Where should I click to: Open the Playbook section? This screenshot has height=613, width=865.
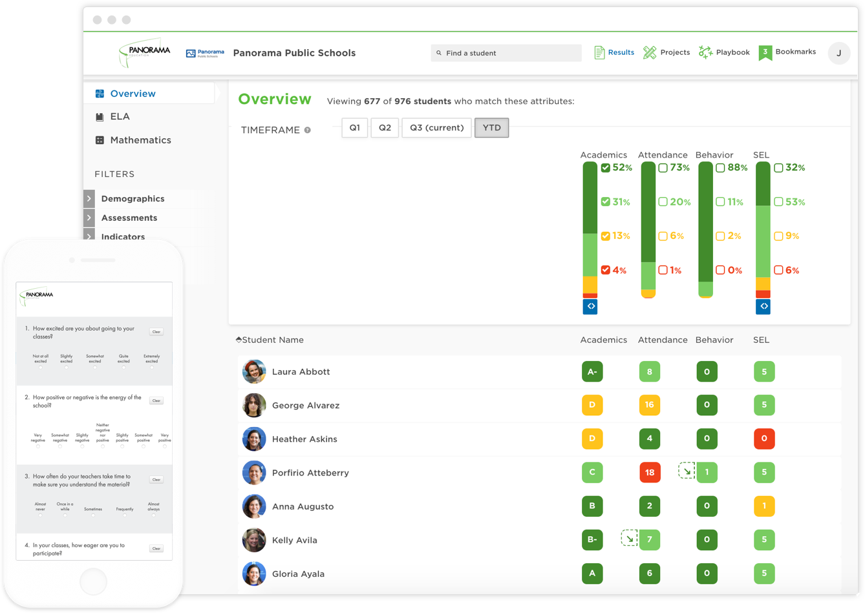pyautogui.click(x=724, y=52)
